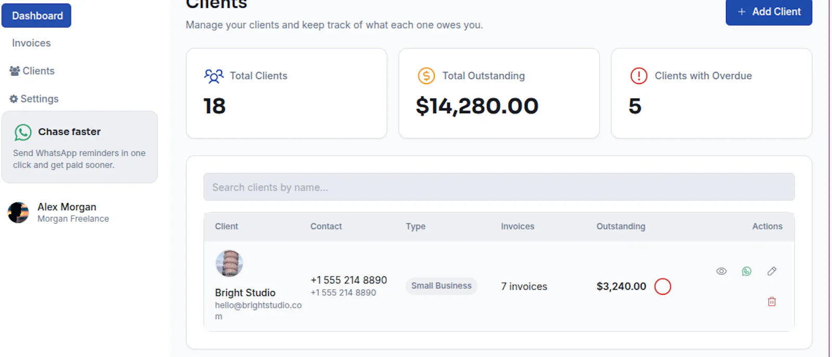Click the Clients with Overdue alert icon
Viewport: 832px width, 357px height.
[x=639, y=76]
